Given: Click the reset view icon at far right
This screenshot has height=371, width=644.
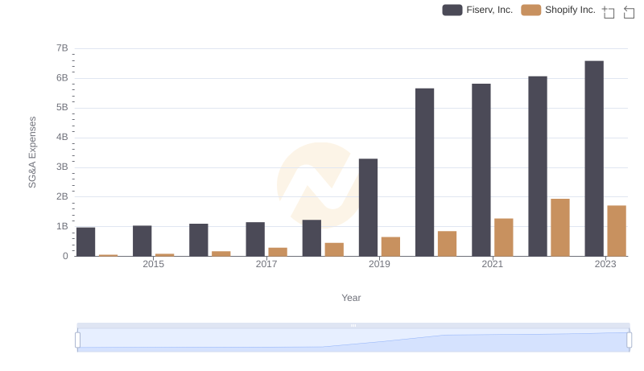Looking at the screenshot, I should coord(629,12).
